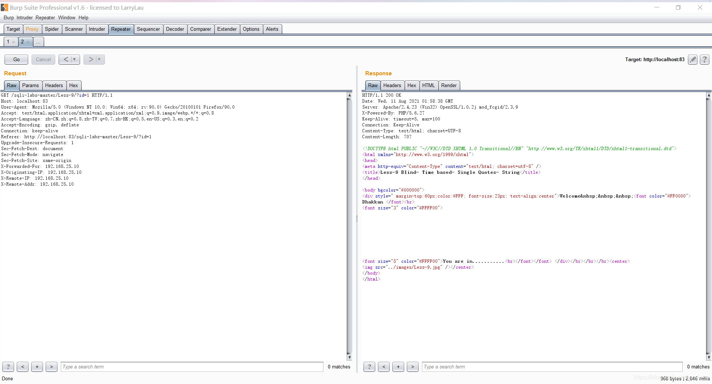Click the 'Host: localhost:83' request line

(x=24, y=101)
